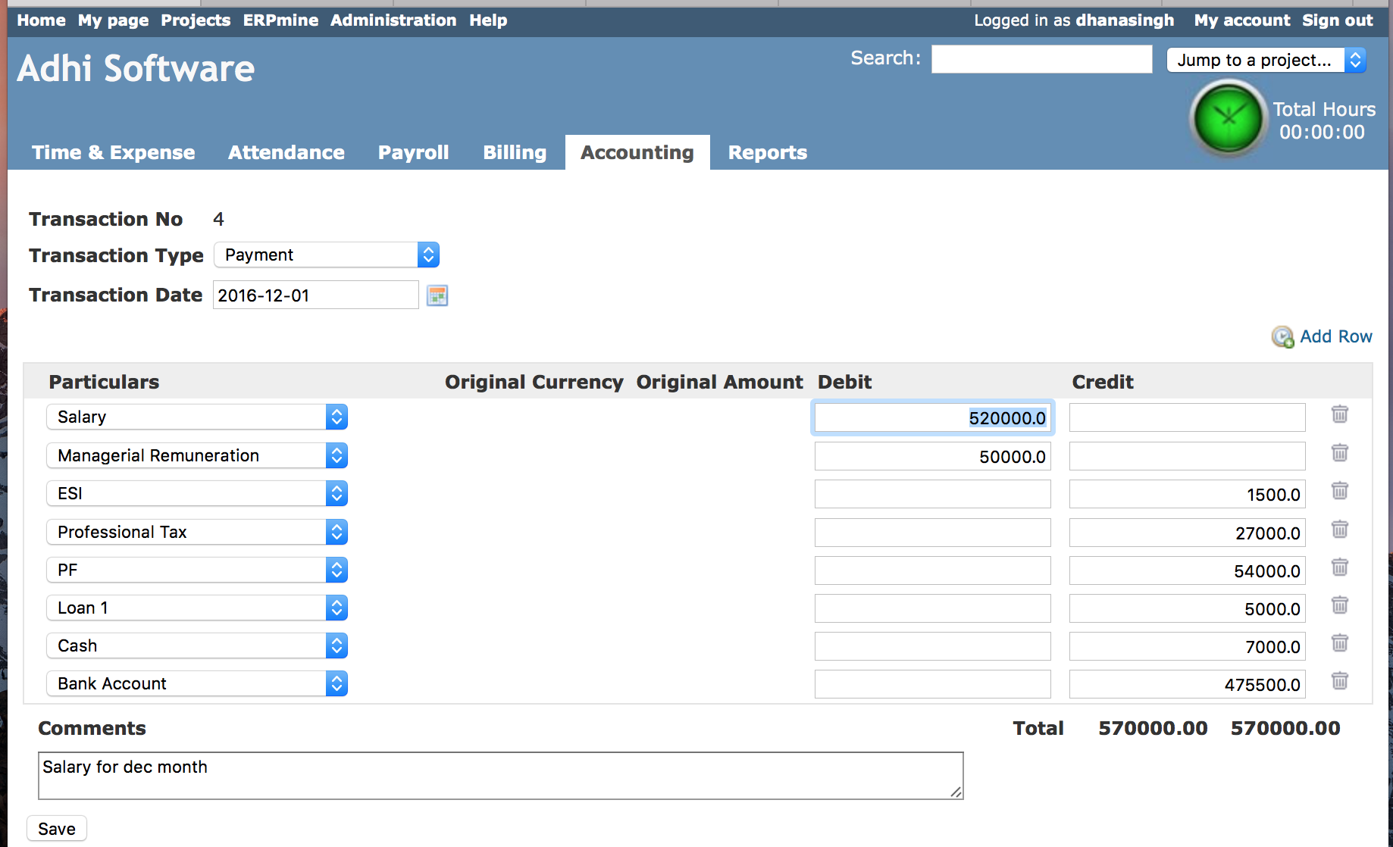The height and width of the screenshot is (847, 1393).
Task: Expand the Professional Tax dropdown
Action: point(197,532)
